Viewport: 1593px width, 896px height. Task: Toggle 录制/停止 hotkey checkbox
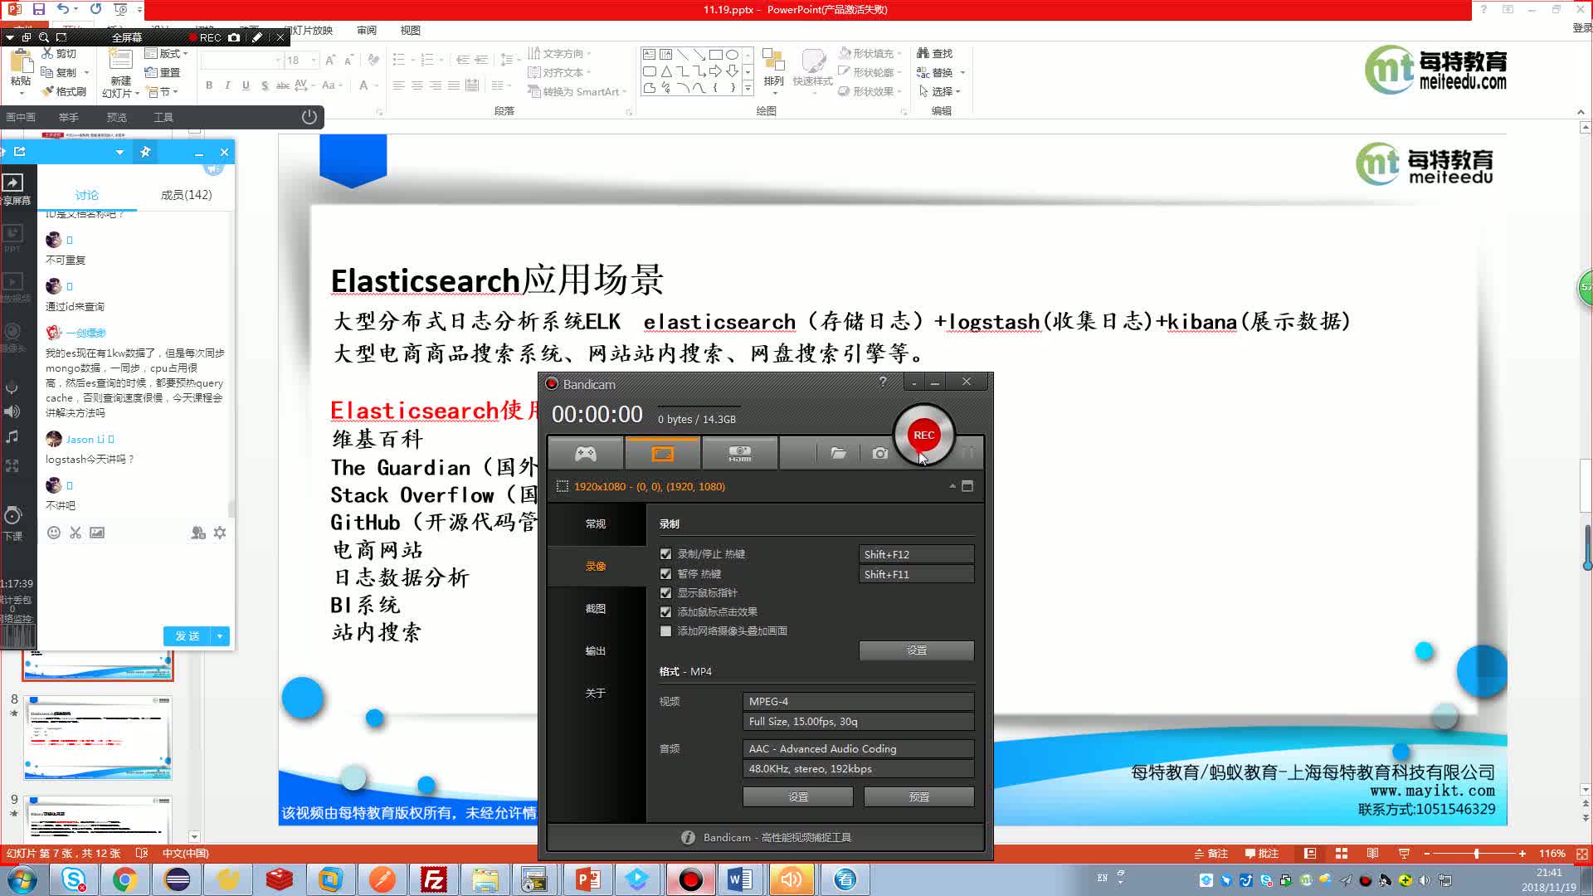pos(666,553)
